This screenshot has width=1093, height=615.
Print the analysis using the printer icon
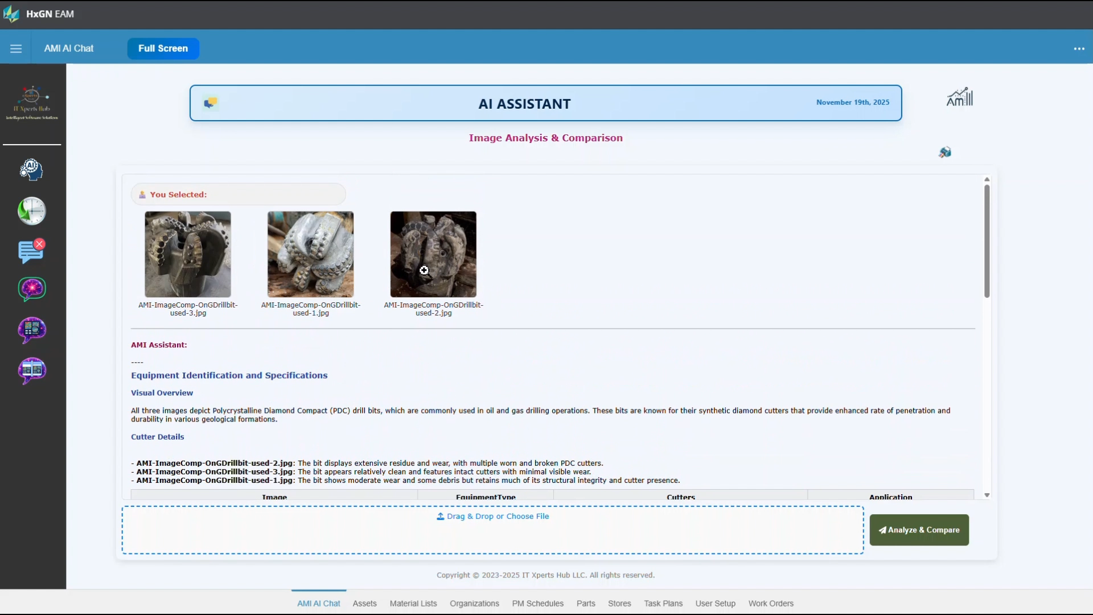tap(945, 152)
